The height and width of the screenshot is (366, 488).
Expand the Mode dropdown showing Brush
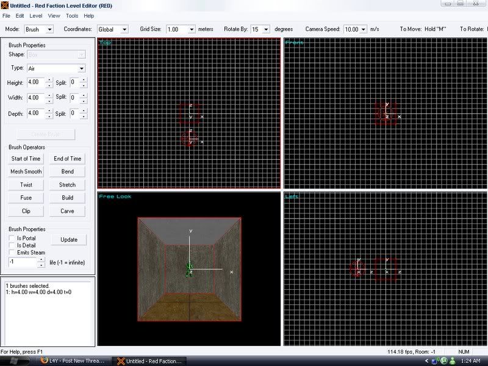coord(49,29)
